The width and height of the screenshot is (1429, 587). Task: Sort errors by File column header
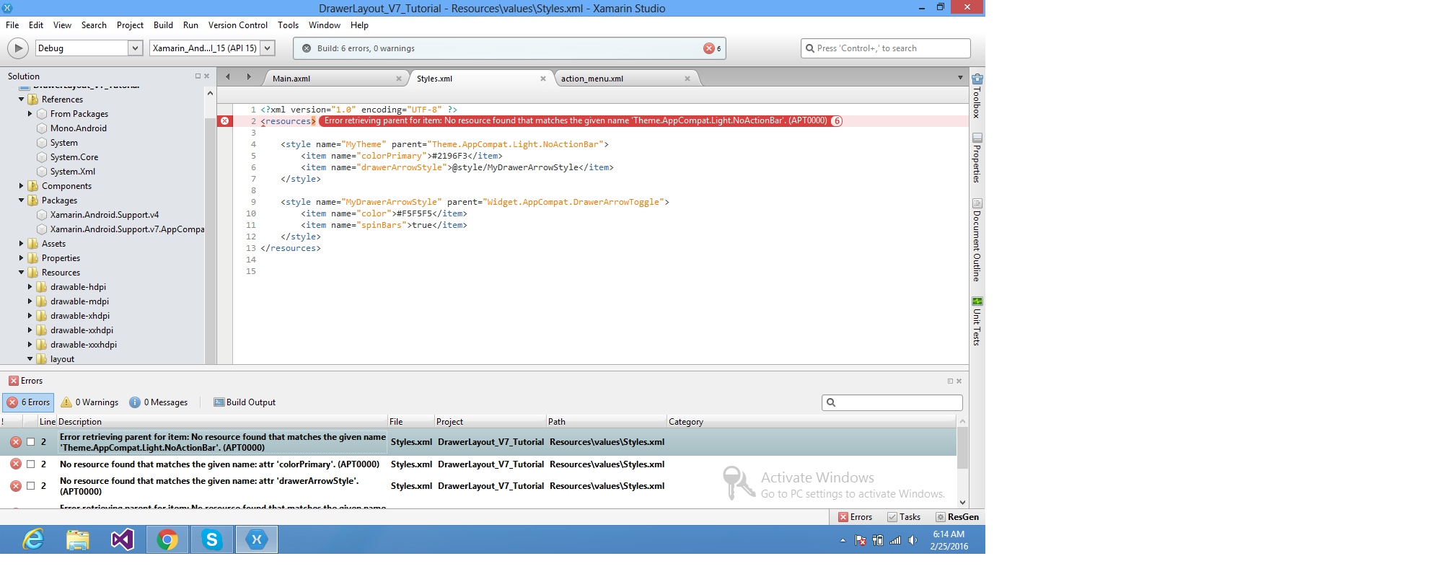[x=411, y=422]
